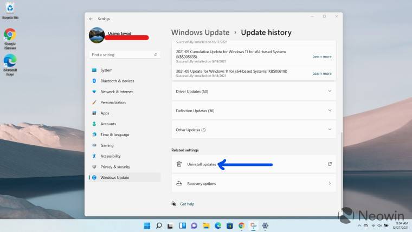Click the Get help link
This screenshot has width=412, height=232.
point(187,204)
